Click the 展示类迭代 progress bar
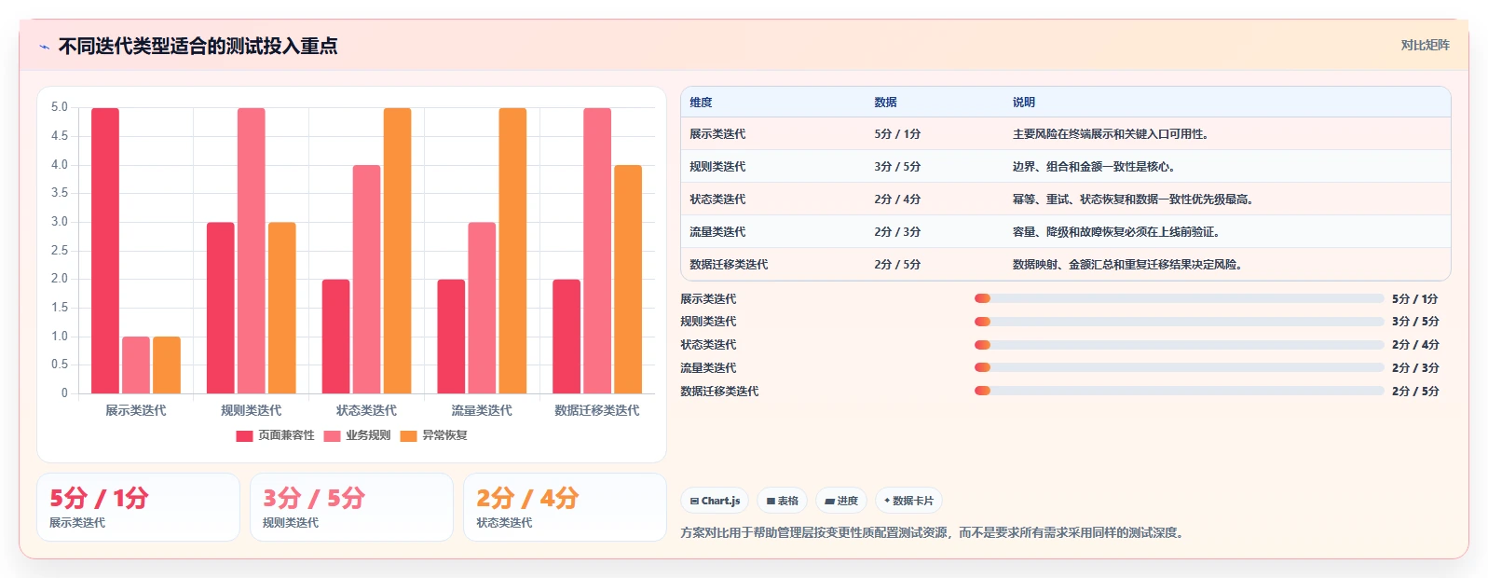 point(1179,298)
